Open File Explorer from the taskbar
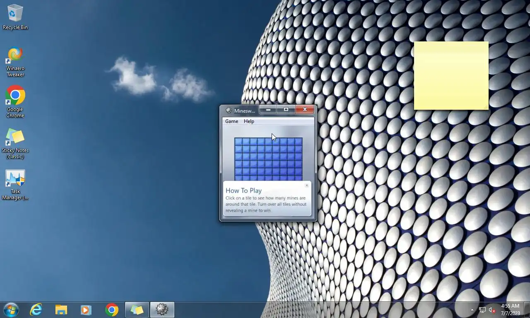This screenshot has height=318, width=530. click(61, 310)
